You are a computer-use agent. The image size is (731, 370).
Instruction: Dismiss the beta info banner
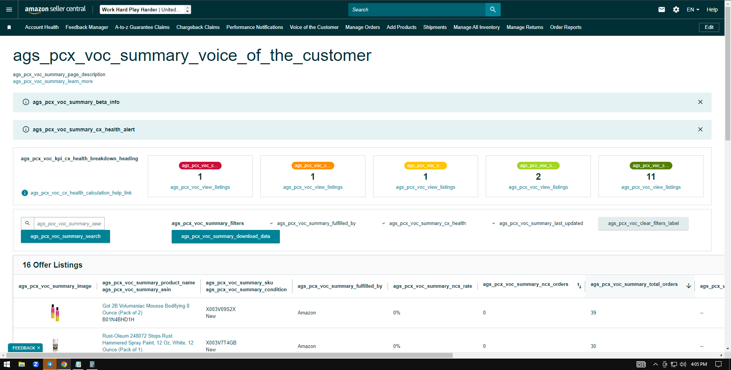(700, 102)
